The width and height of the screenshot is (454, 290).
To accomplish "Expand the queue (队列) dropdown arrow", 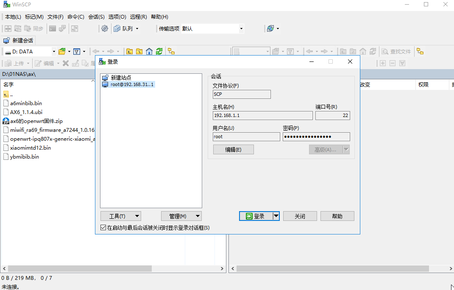I will pyautogui.click(x=137, y=28).
